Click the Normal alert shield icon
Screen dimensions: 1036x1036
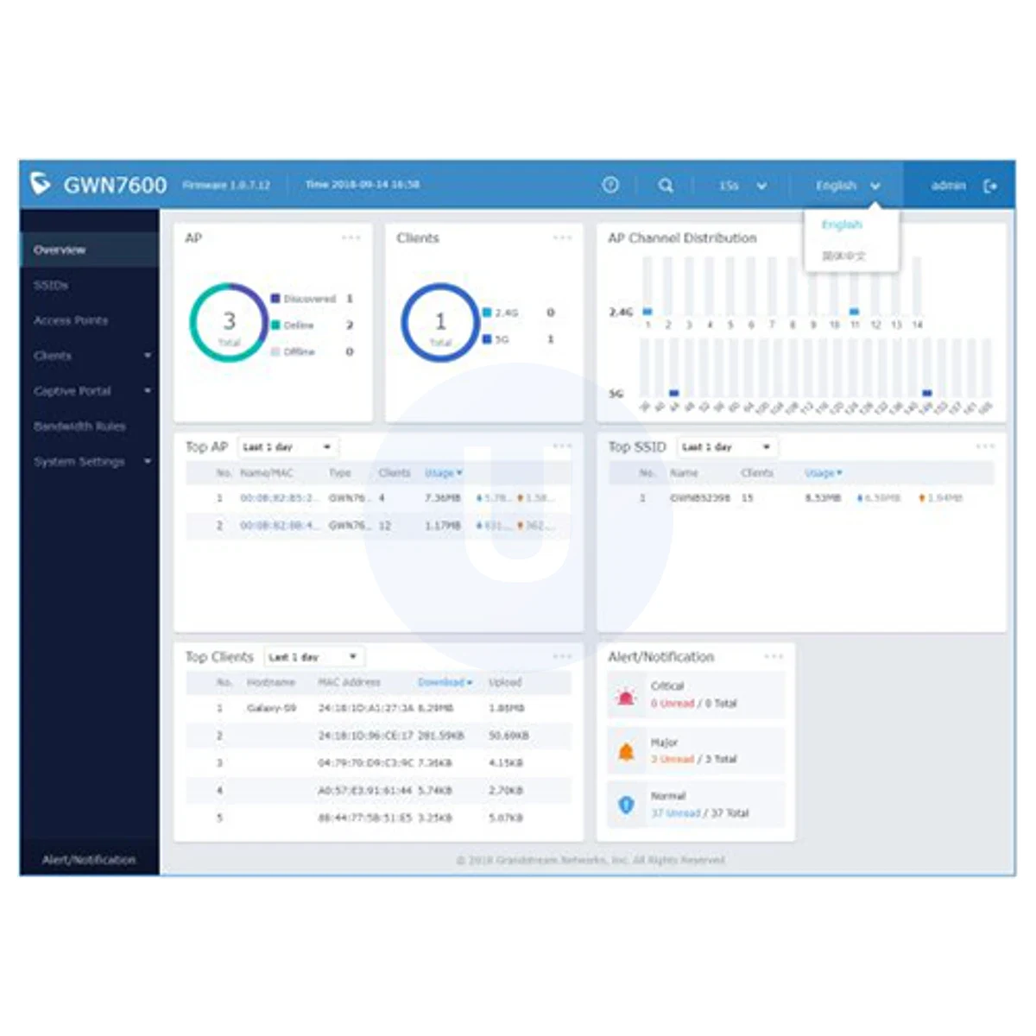click(626, 805)
